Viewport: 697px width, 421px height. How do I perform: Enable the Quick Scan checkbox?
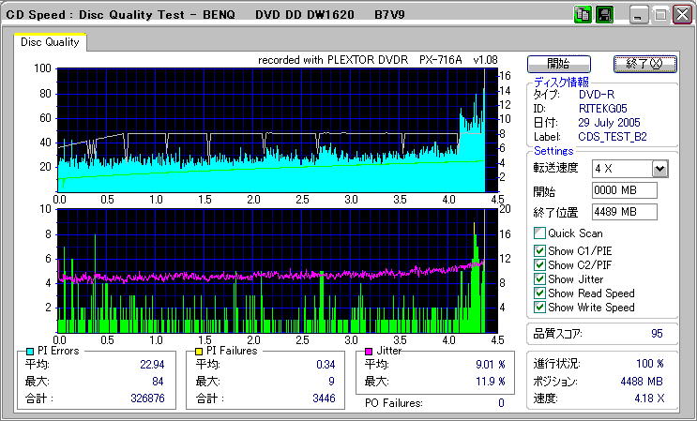click(x=539, y=233)
